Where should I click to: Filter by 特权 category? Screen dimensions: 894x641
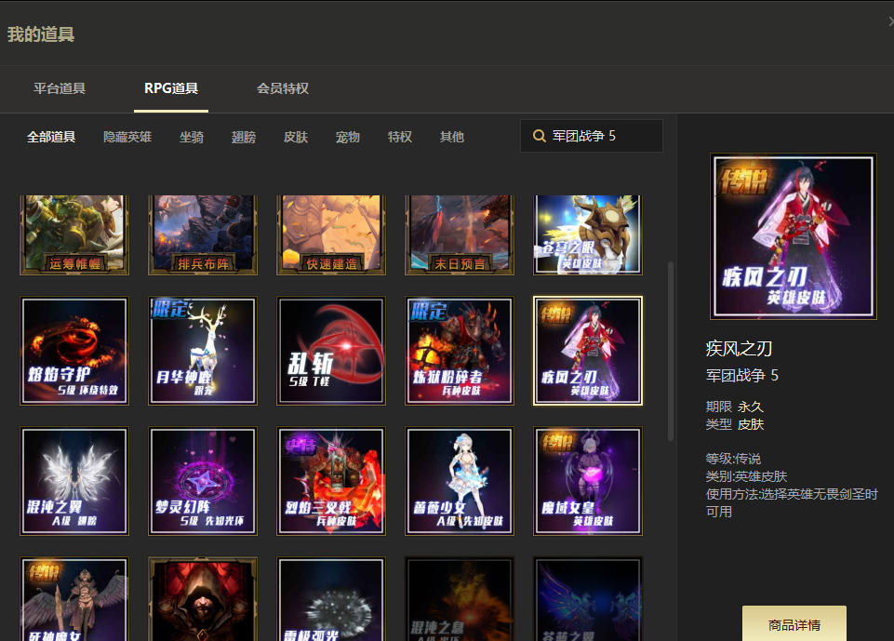[400, 137]
